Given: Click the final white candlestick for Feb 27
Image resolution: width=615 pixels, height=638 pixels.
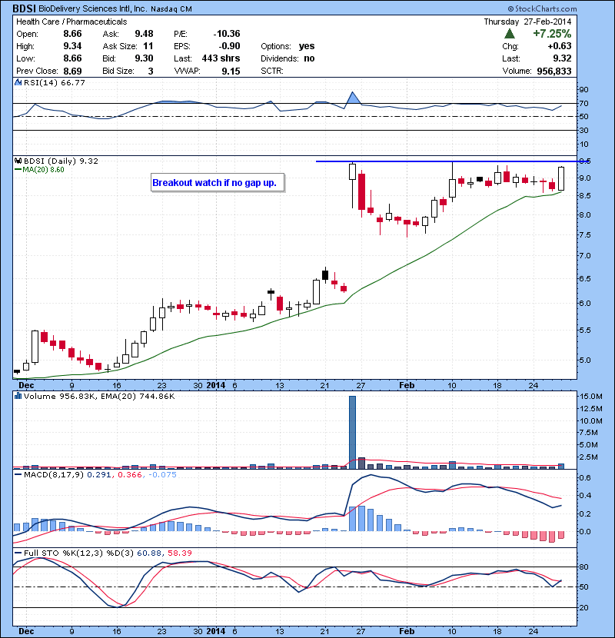Looking at the screenshot, I should [x=561, y=178].
